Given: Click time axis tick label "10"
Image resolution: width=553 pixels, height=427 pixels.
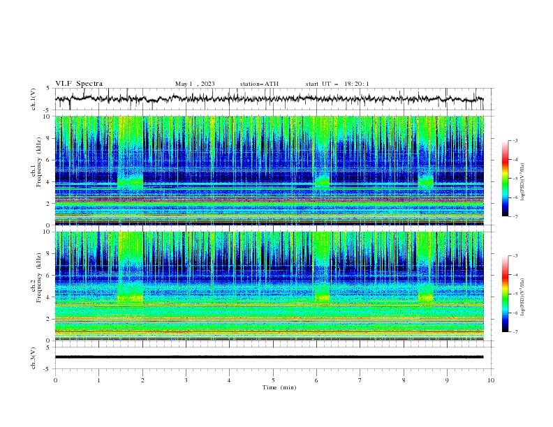Looking at the screenshot, I should [x=491, y=380].
